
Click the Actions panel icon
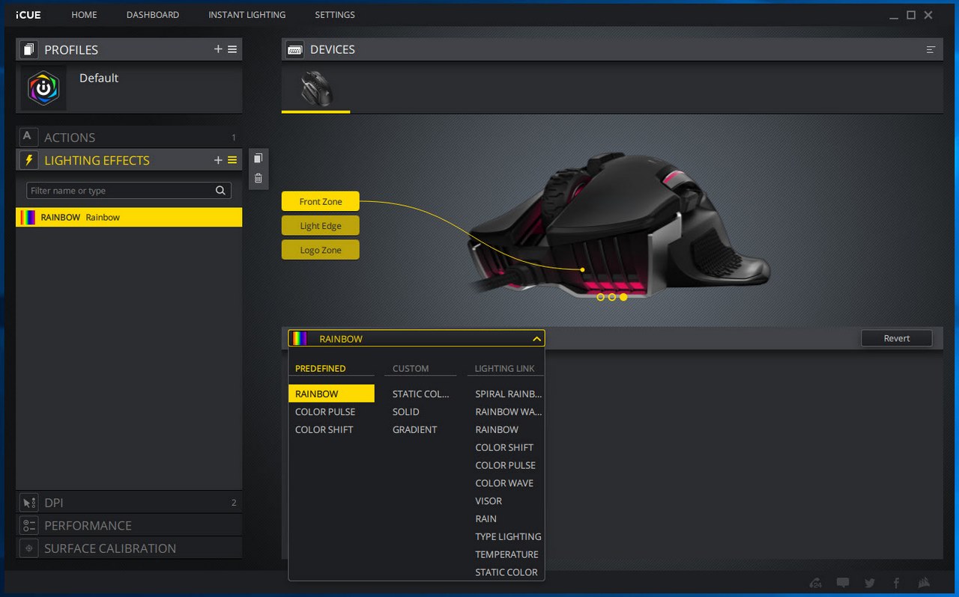[x=28, y=137]
